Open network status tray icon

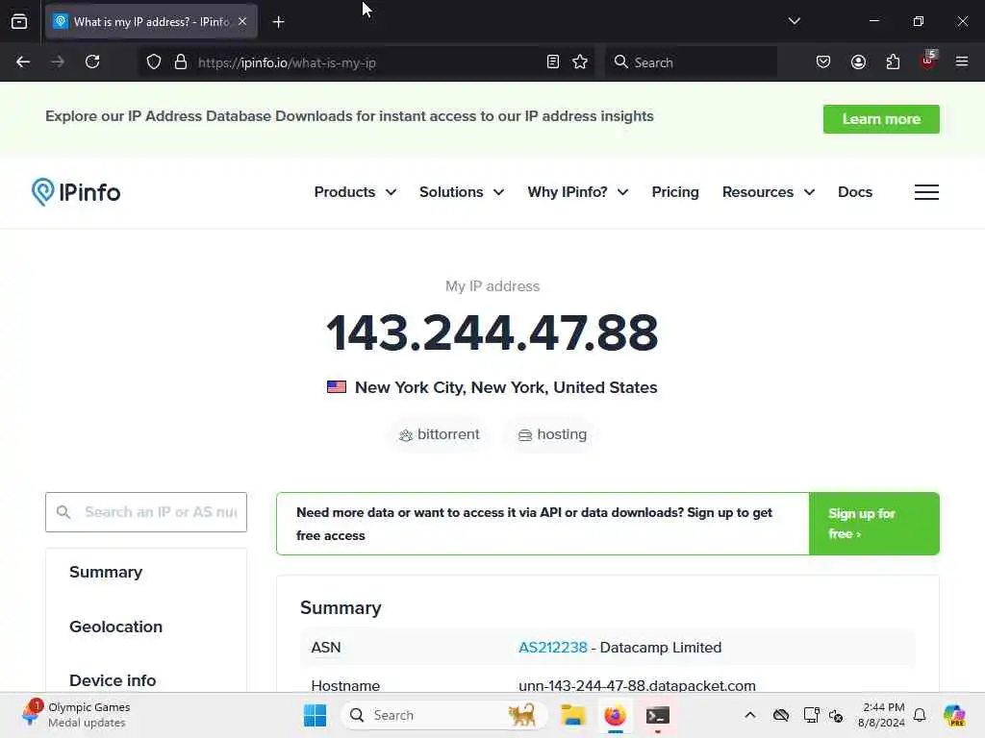click(x=811, y=715)
